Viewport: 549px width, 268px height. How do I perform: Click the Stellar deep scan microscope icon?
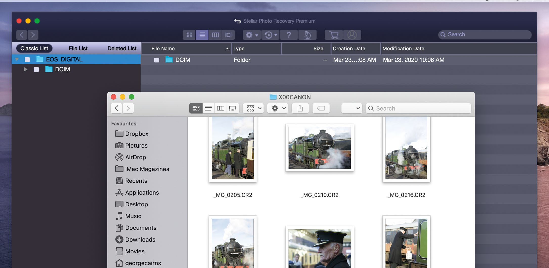point(307,35)
